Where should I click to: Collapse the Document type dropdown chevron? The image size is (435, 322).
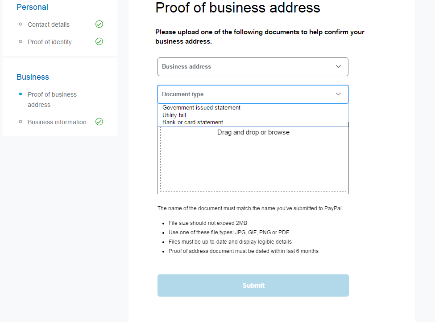(x=338, y=94)
